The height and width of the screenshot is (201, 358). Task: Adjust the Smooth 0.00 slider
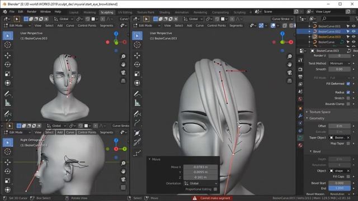[340, 69]
